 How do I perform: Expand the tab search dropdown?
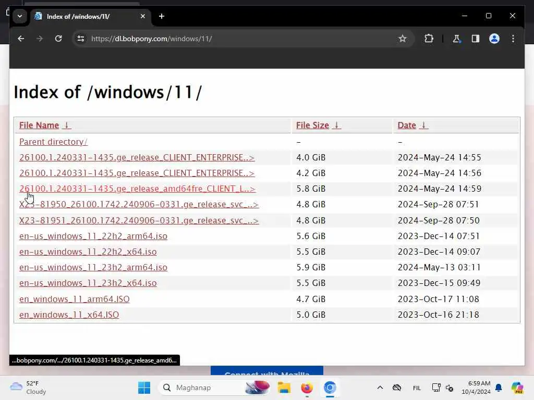pyautogui.click(x=20, y=16)
